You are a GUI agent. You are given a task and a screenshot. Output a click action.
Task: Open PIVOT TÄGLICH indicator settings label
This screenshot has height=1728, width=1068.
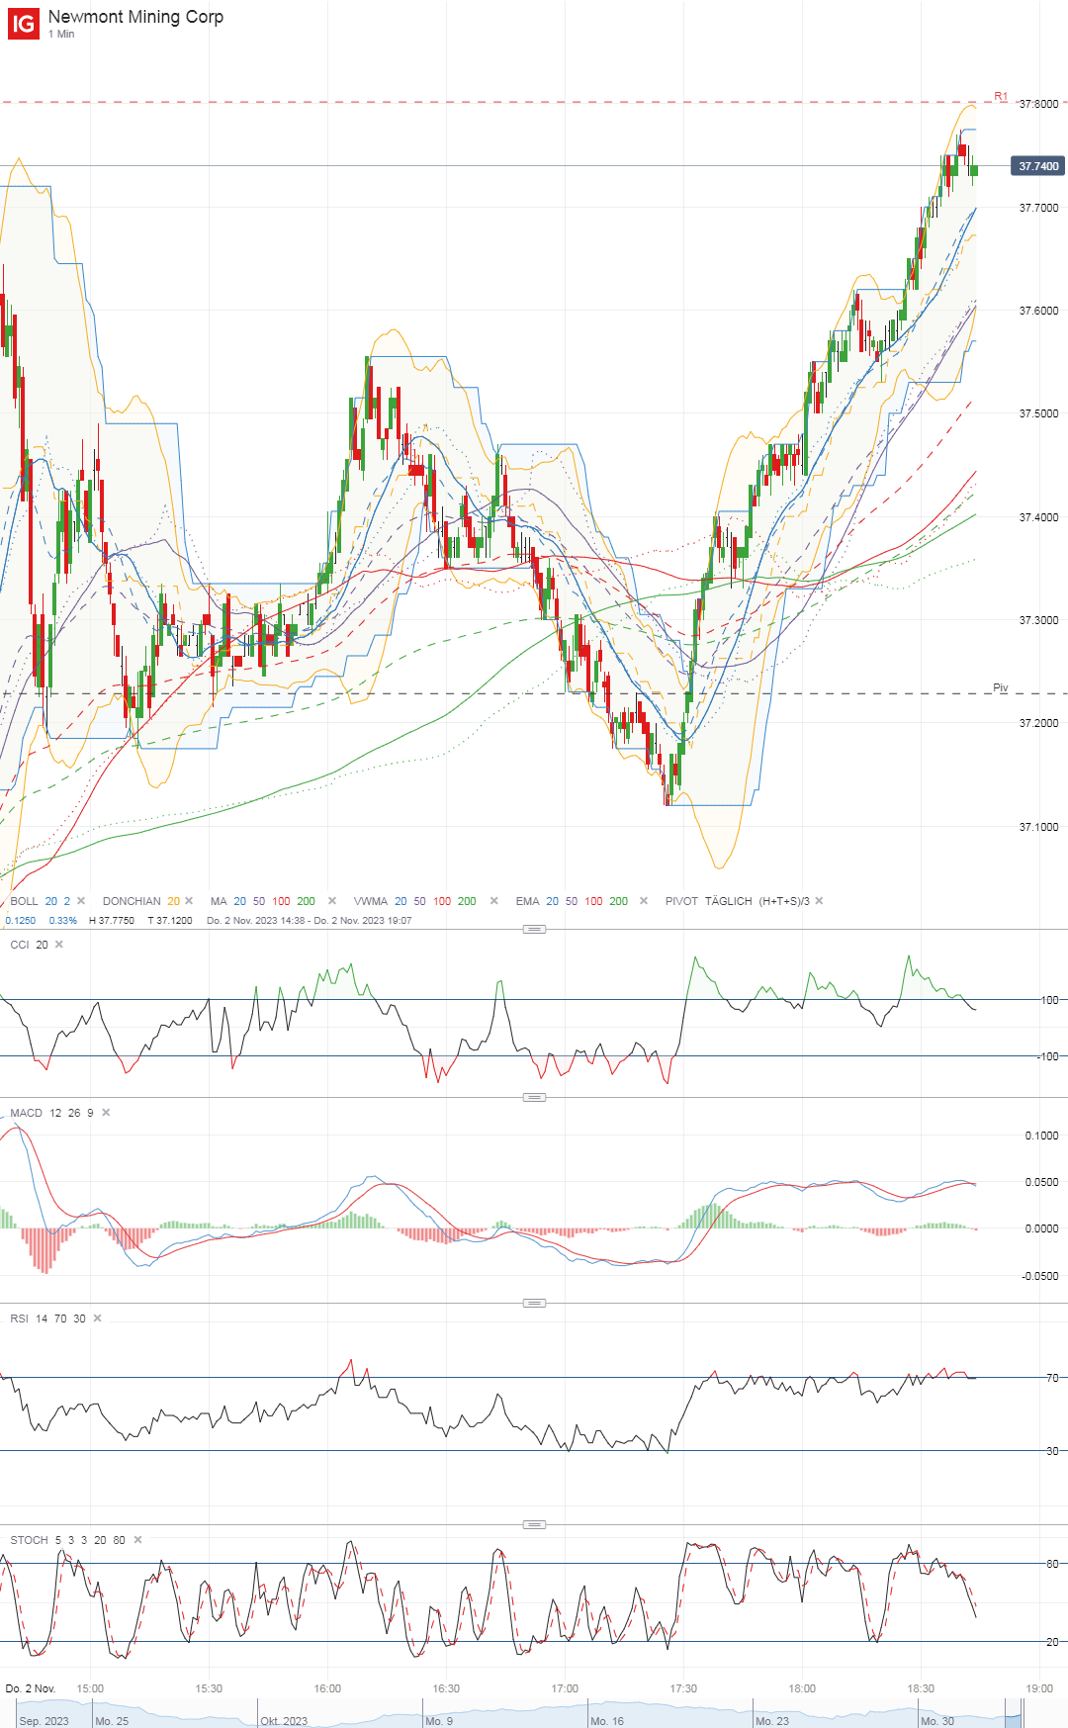pyautogui.click(x=738, y=901)
